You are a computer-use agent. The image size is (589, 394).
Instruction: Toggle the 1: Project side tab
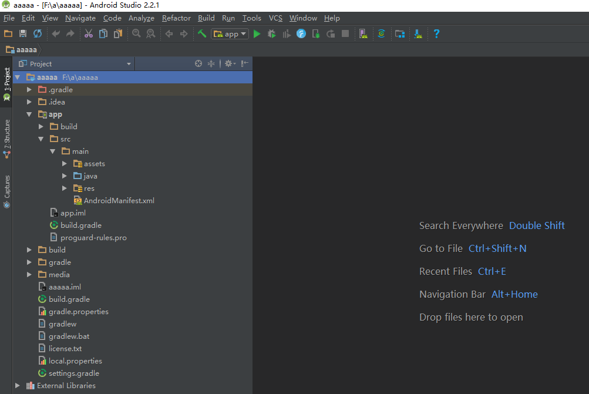6,83
